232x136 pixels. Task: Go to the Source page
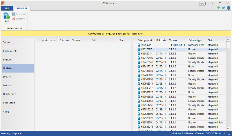click(x=18, y=42)
